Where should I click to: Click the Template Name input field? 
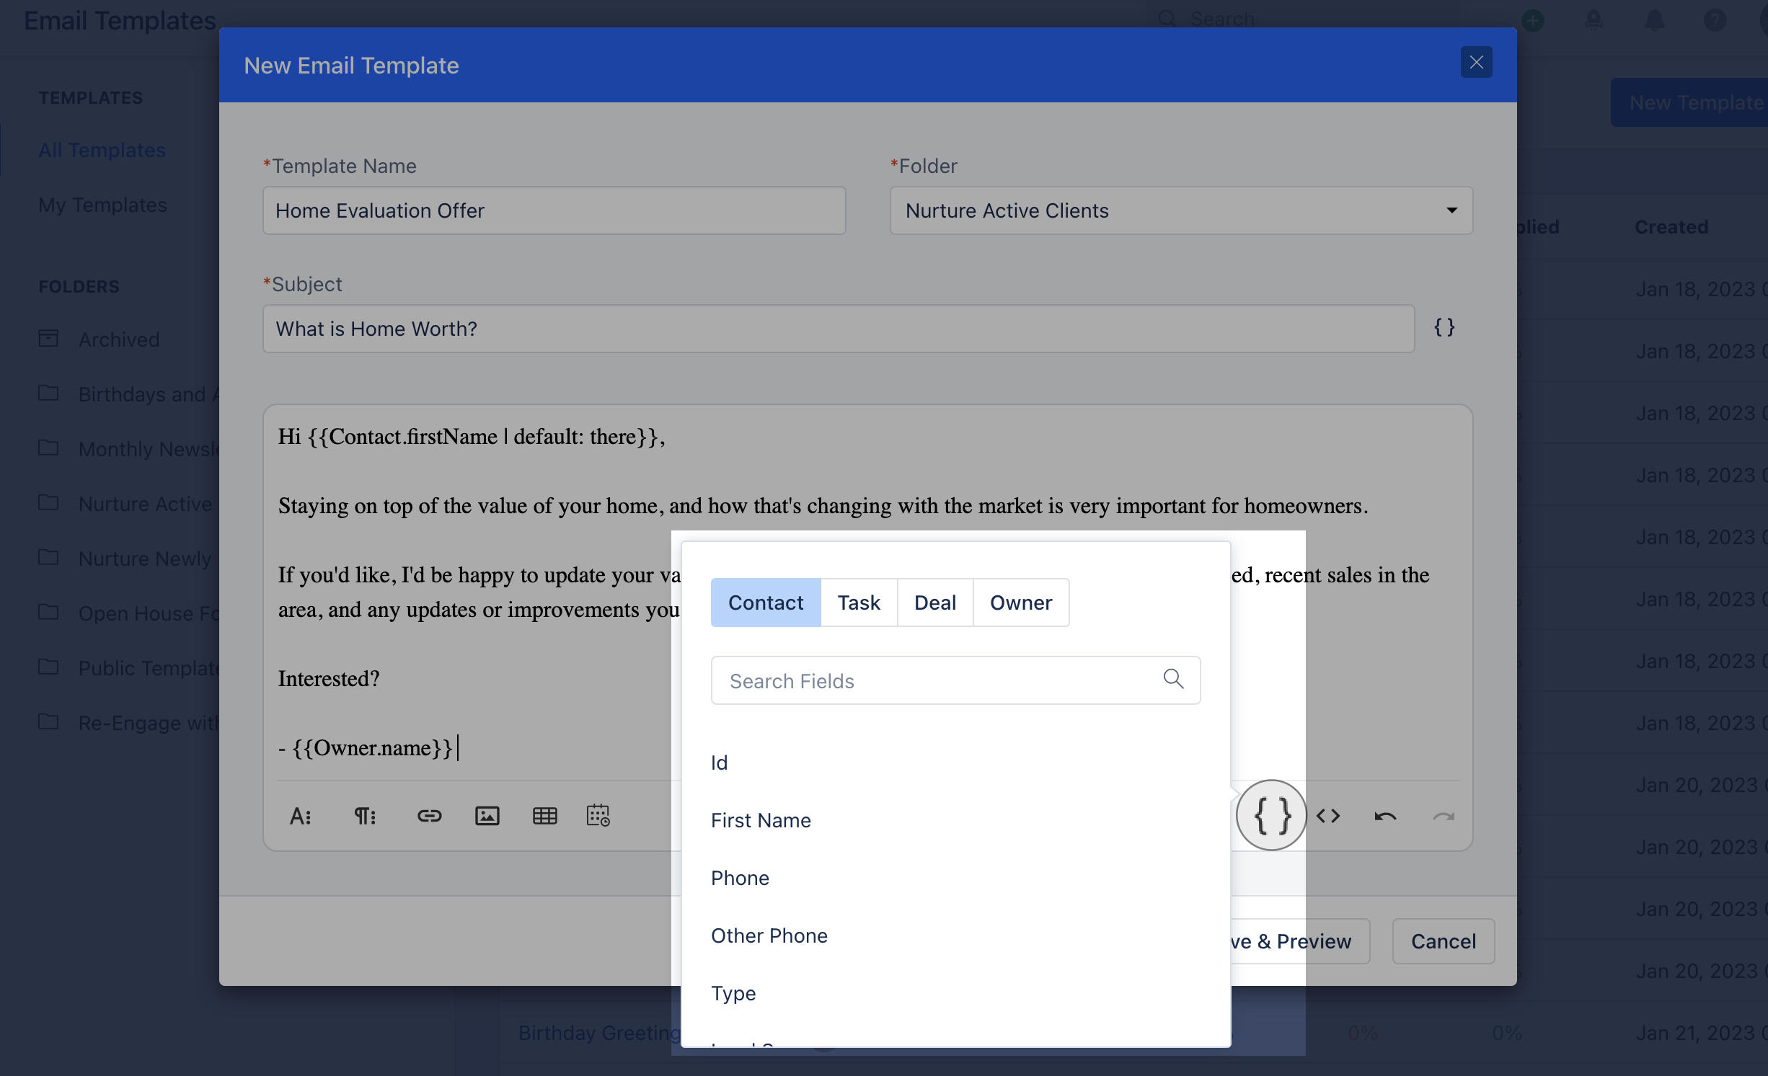(x=554, y=210)
